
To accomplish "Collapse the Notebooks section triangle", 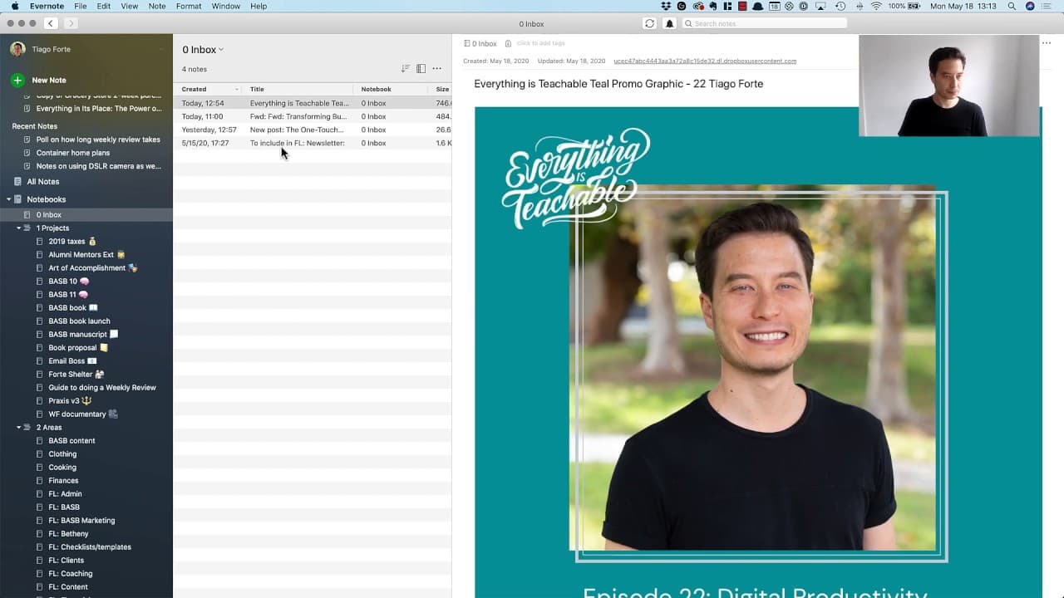I will click(9, 199).
